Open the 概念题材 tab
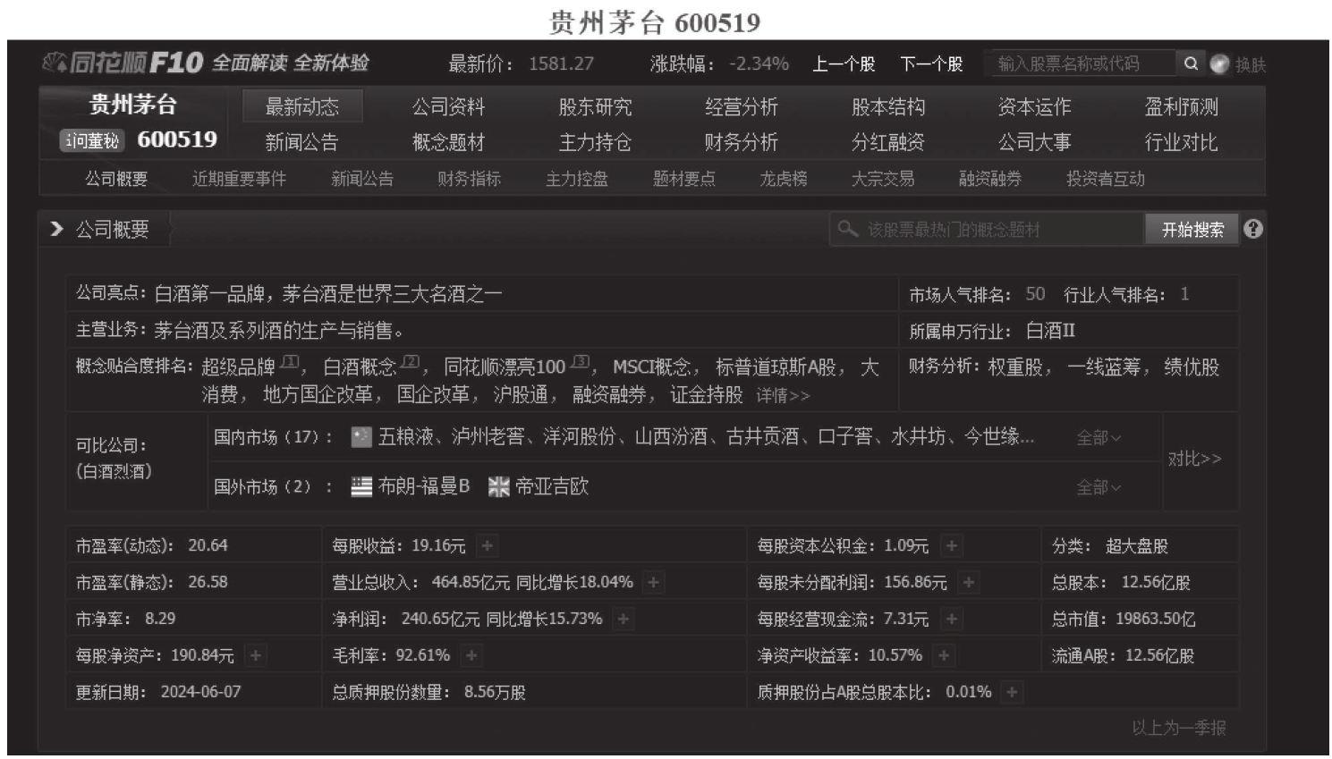 [448, 142]
